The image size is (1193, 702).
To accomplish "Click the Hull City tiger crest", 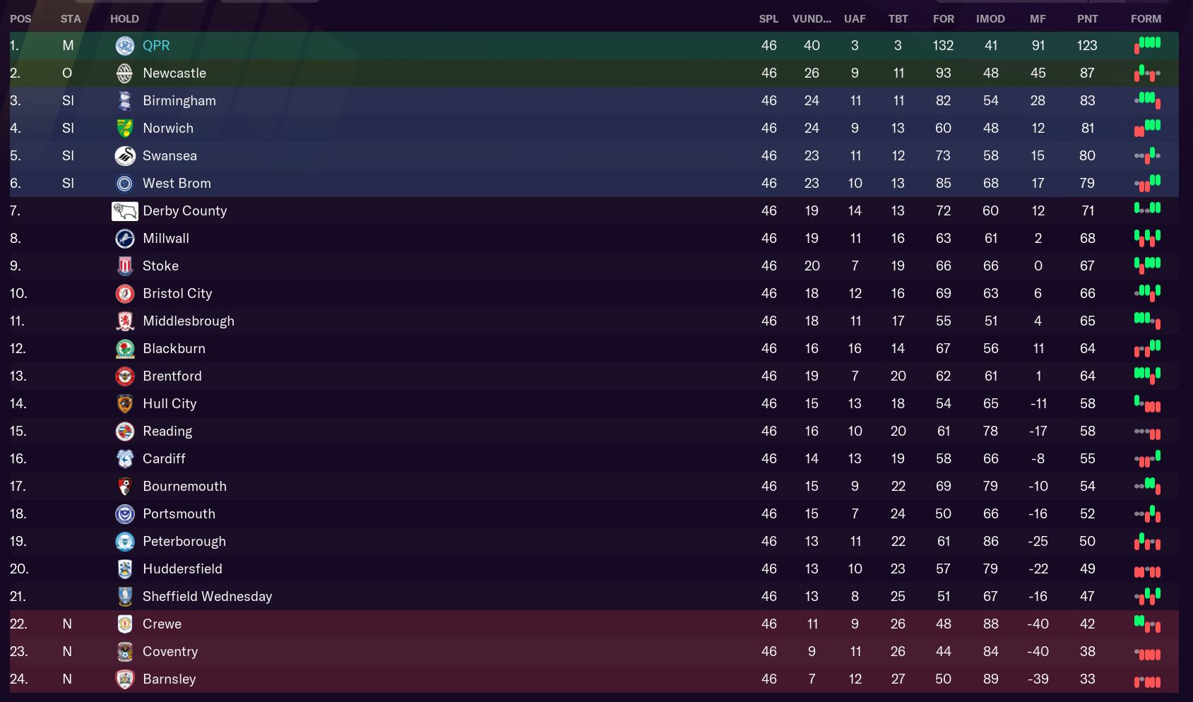I will coord(125,404).
